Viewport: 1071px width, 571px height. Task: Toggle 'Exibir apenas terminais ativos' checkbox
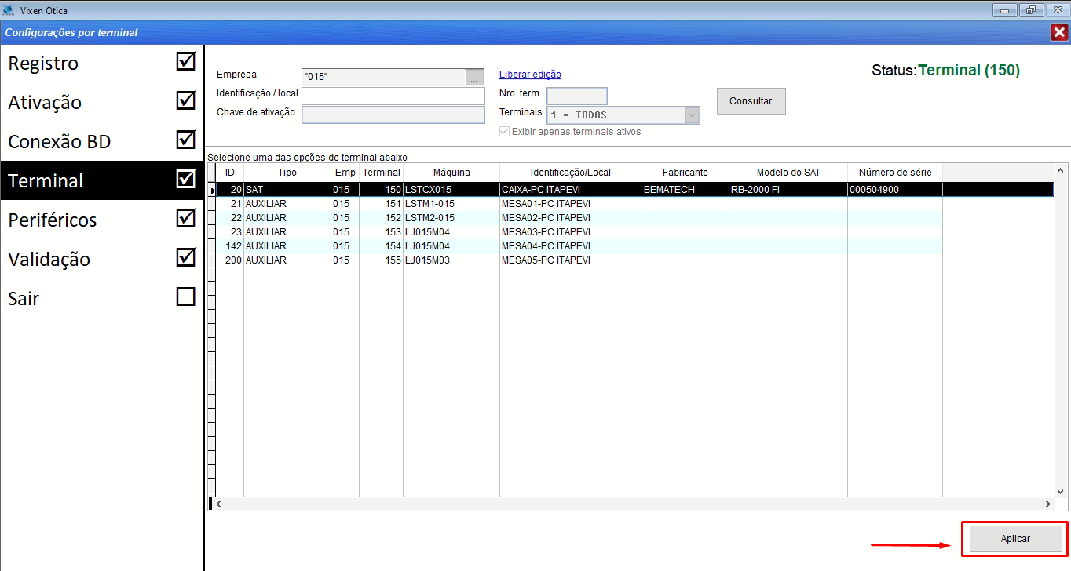click(x=505, y=132)
